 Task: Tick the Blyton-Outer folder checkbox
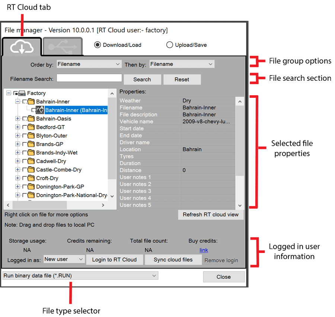coord(25,136)
